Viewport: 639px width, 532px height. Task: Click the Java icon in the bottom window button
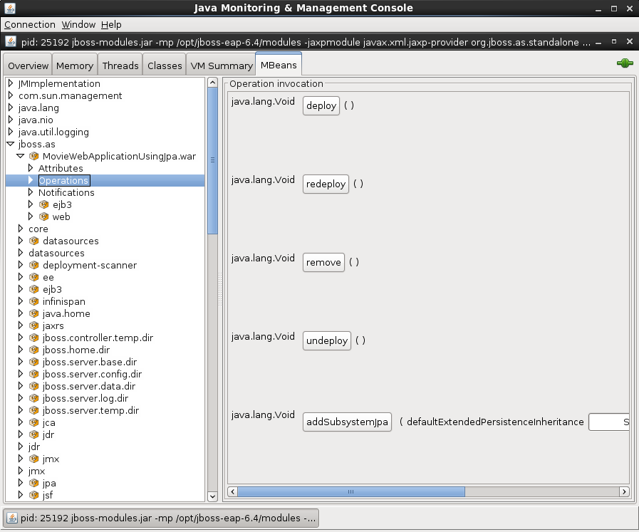click(x=12, y=518)
